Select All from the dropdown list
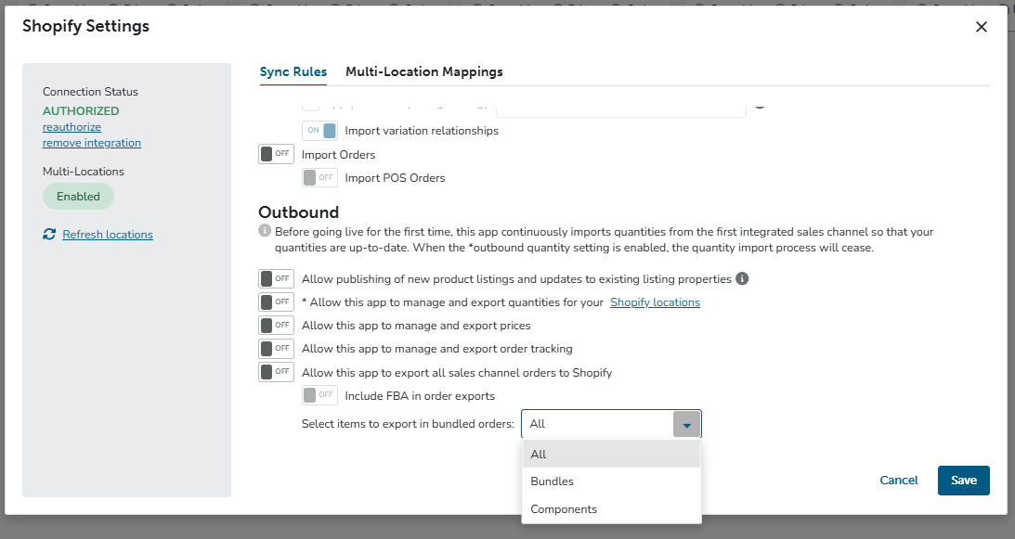The height and width of the screenshot is (539, 1015). 611,455
